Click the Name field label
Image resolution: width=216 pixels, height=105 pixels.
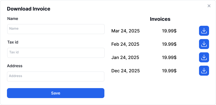(x=13, y=19)
